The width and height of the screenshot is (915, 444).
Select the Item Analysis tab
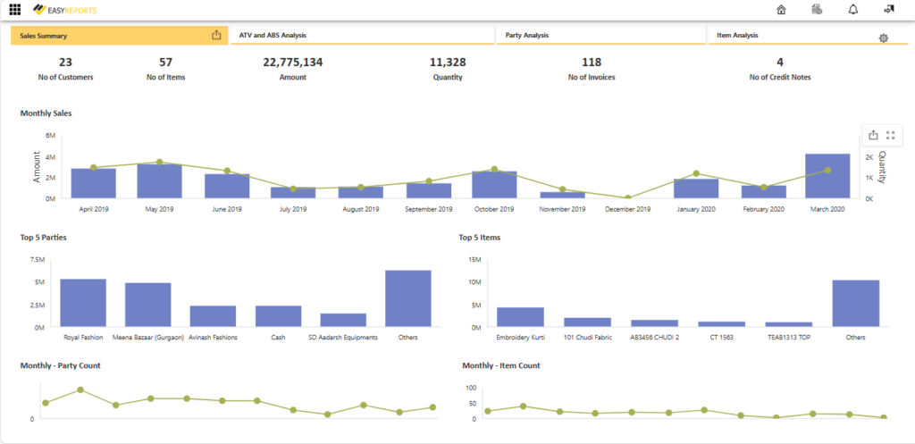pos(737,35)
